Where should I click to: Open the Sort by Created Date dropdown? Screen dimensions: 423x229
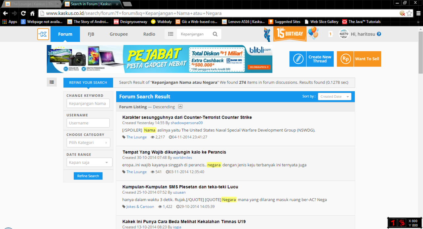tap(334, 97)
